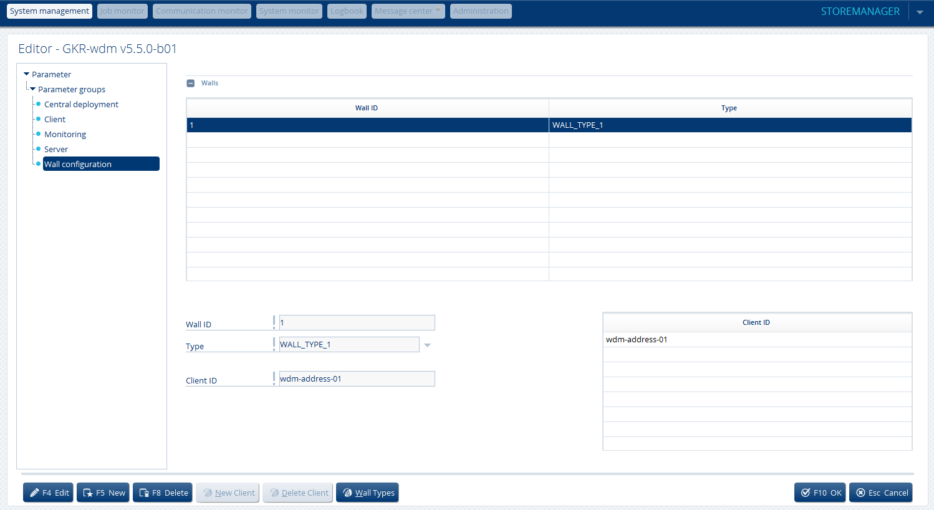Collapse the Parameter groups node
Image resolution: width=934 pixels, height=510 pixels.
pyautogui.click(x=32, y=89)
